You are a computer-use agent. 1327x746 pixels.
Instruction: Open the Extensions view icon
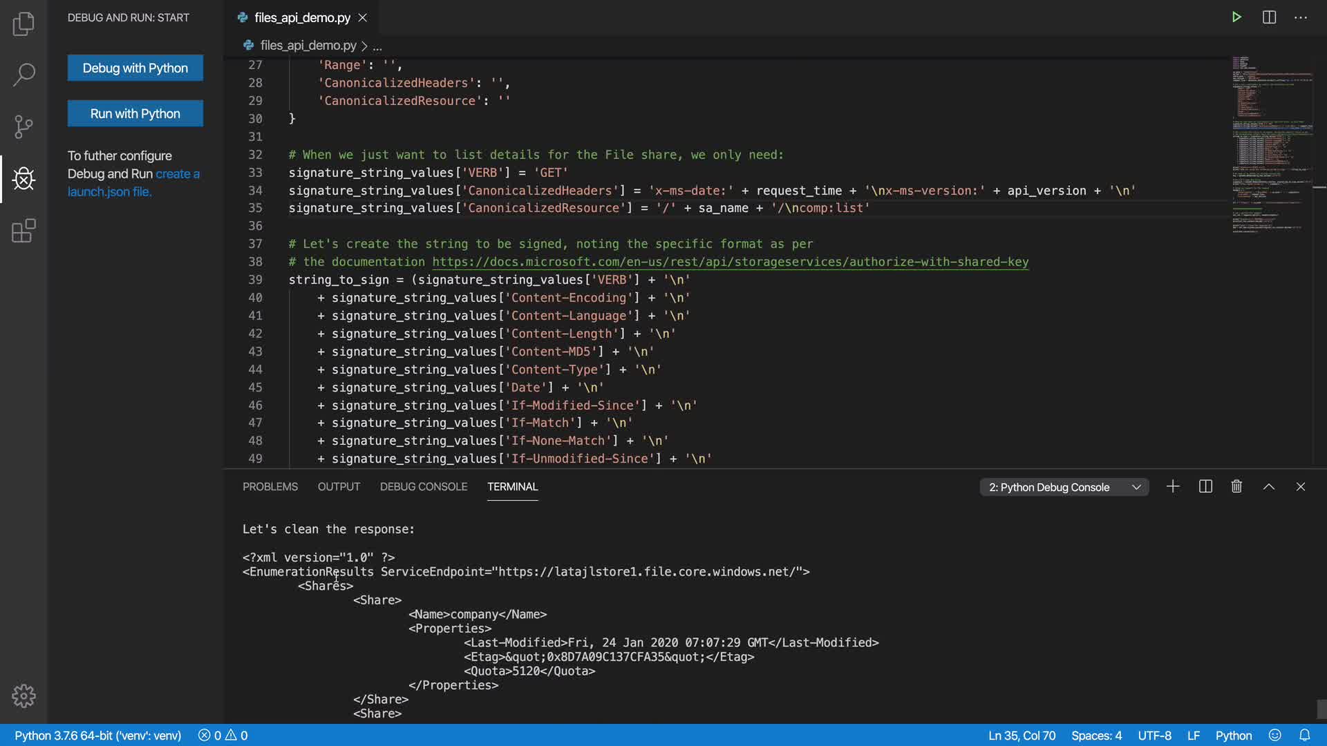[x=23, y=231]
